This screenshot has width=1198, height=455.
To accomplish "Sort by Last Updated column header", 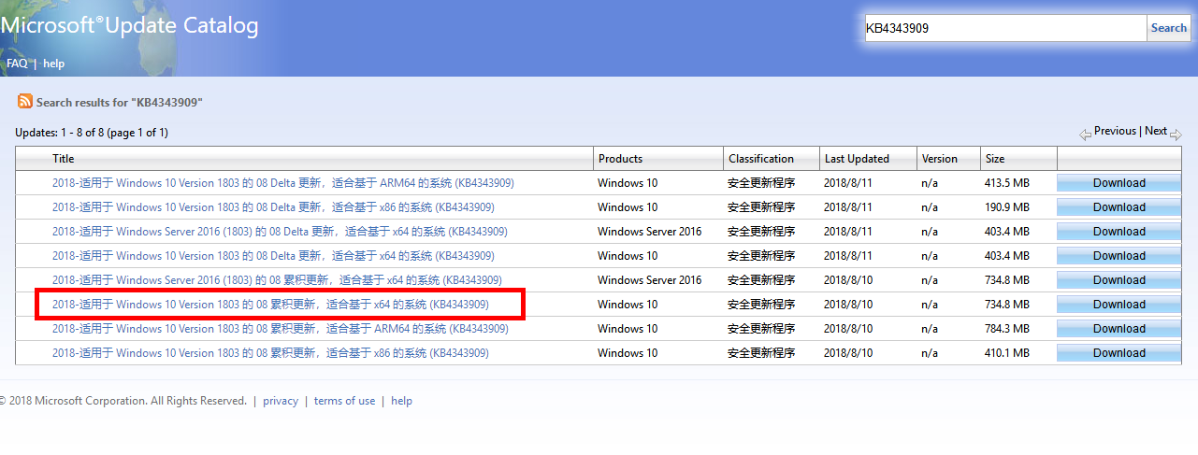I will [x=857, y=159].
